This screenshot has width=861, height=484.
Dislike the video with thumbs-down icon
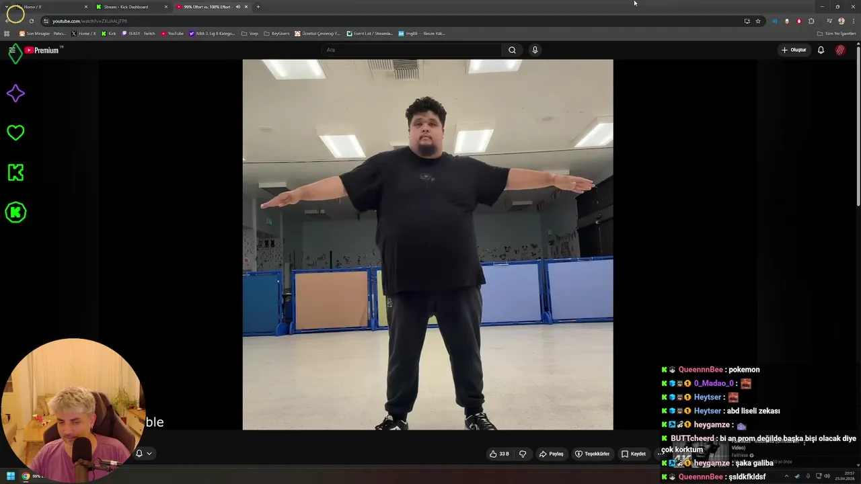[523, 454]
